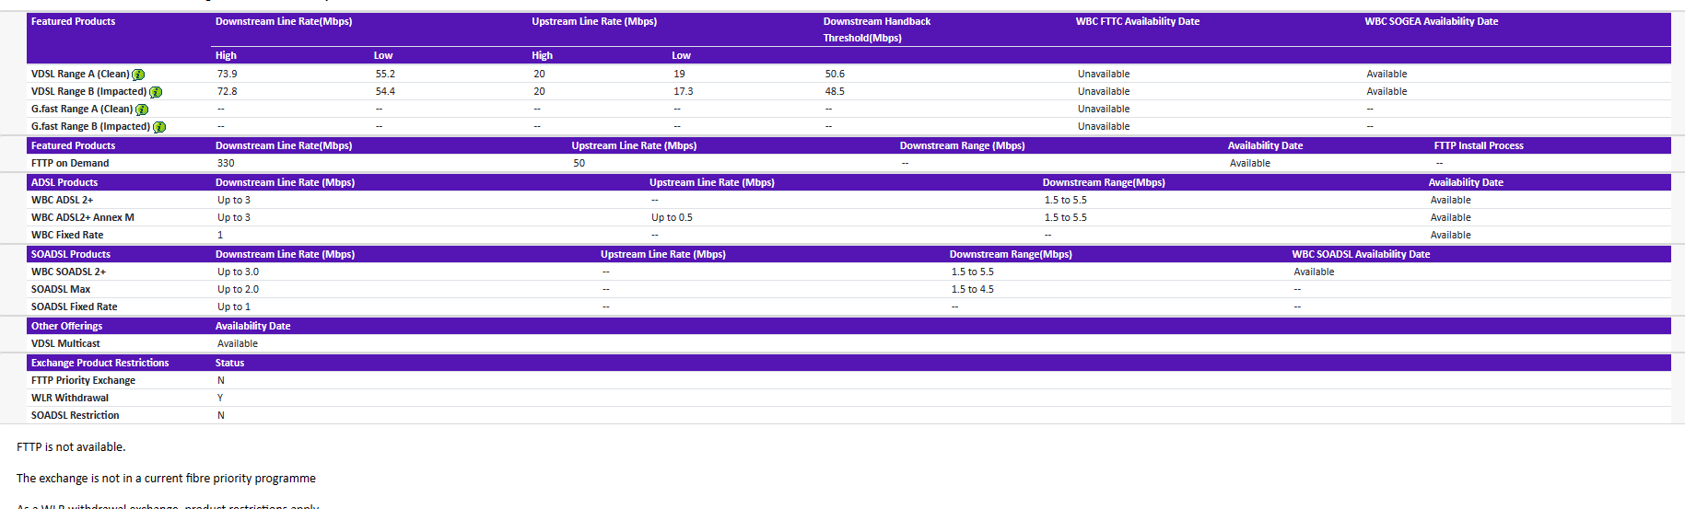
Task: Select the 'FTTP on Demand' row label
Action: 70,163
